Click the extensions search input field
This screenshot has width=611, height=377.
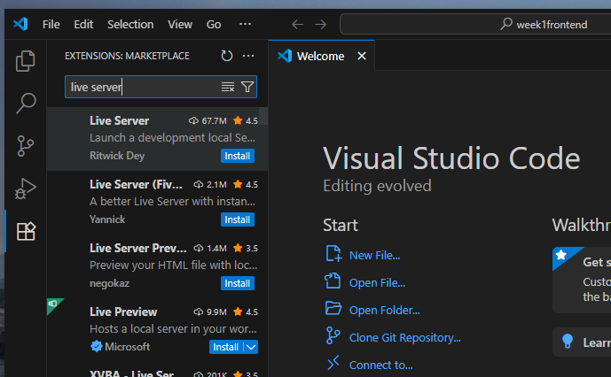coord(142,87)
